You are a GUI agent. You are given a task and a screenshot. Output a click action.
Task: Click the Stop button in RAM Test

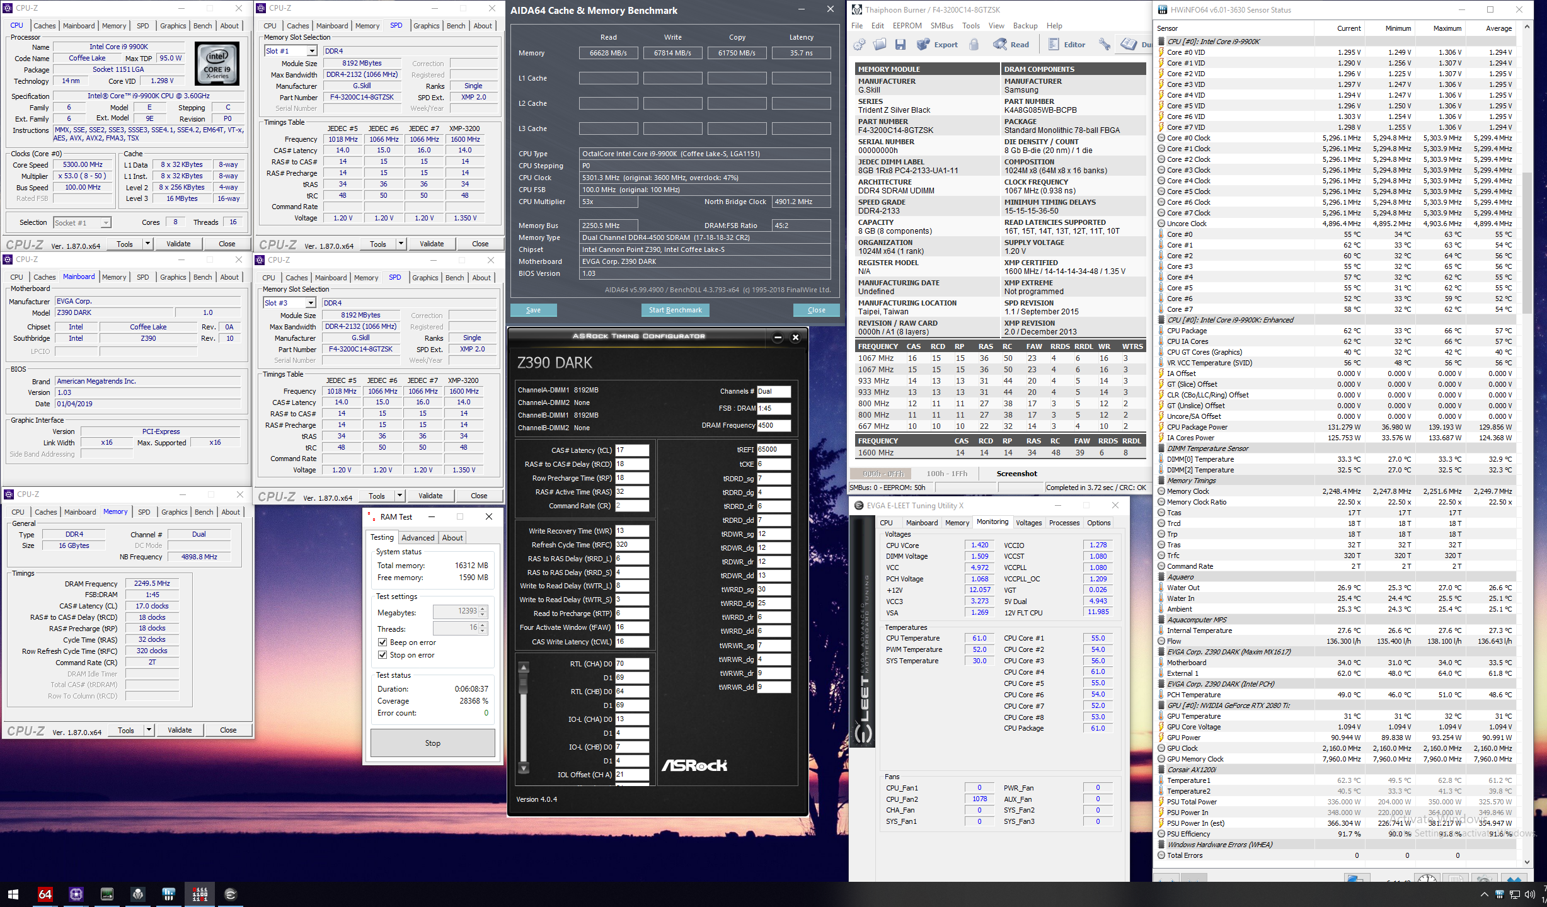coord(432,743)
